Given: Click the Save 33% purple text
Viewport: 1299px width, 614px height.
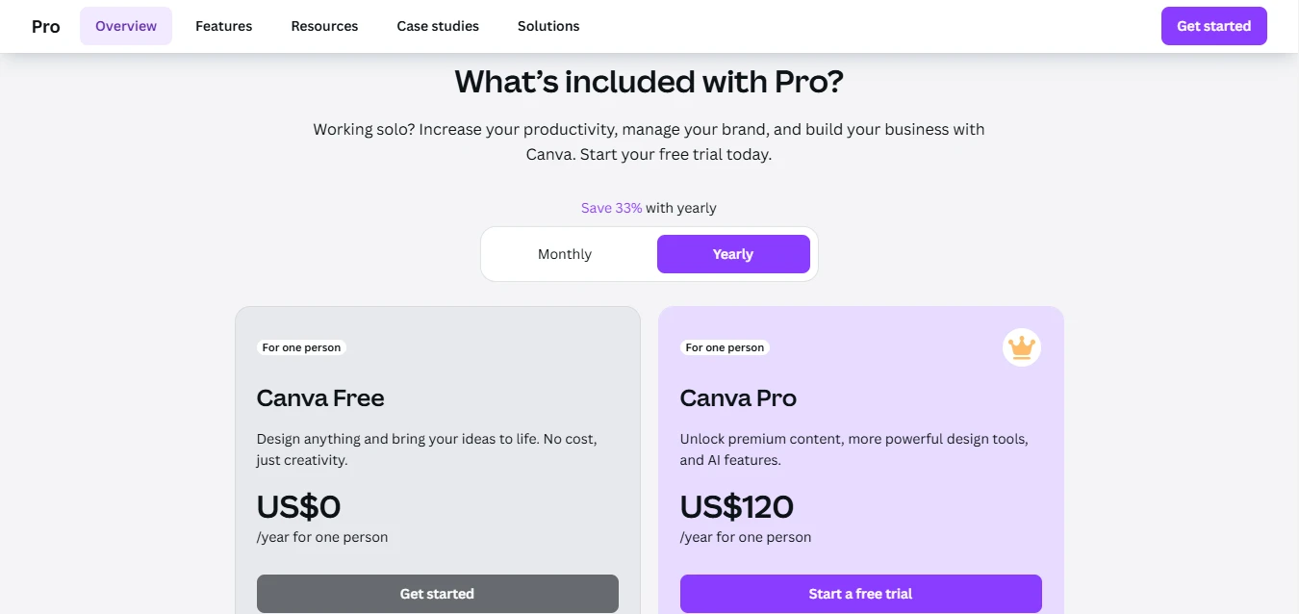Looking at the screenshot, I should coord(611,208).
